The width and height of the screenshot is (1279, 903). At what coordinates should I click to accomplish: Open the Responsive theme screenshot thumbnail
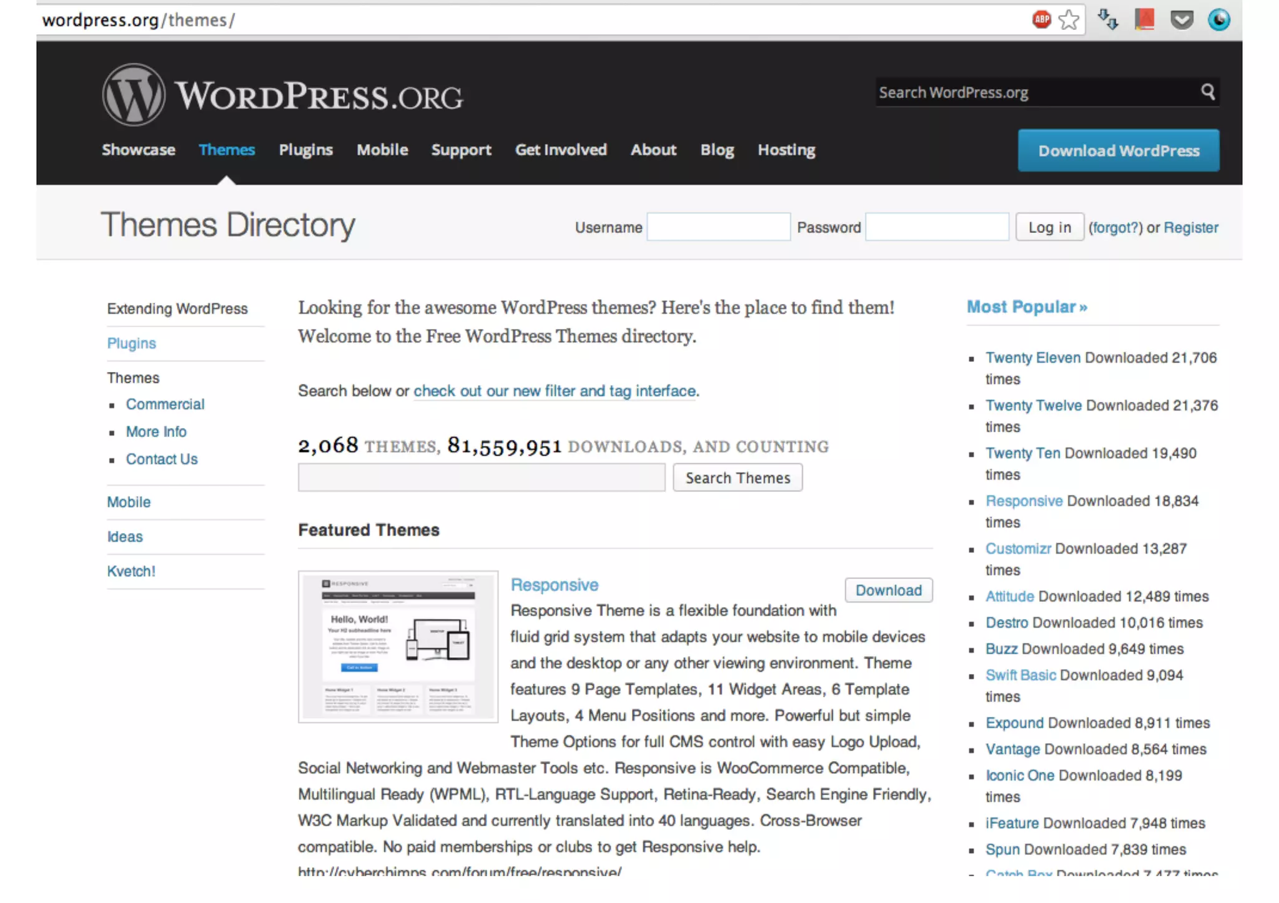coord(398,647)
